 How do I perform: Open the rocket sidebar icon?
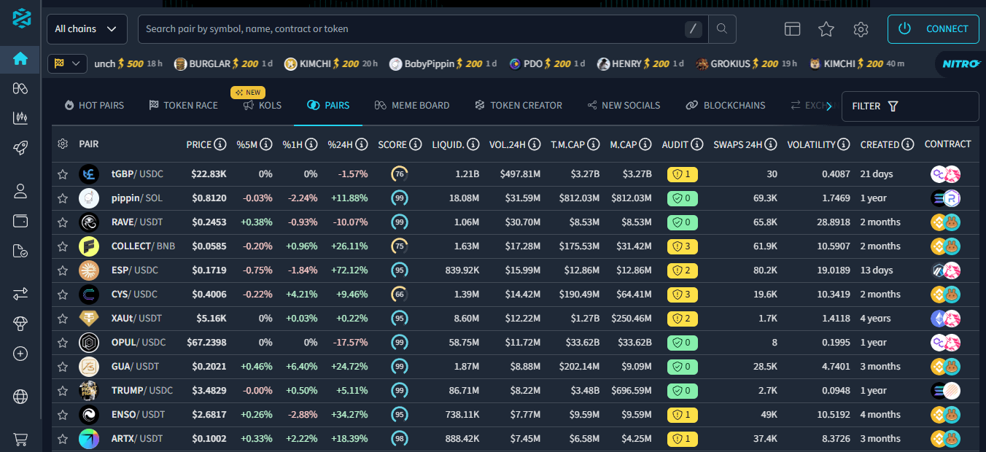pos(20,148)
